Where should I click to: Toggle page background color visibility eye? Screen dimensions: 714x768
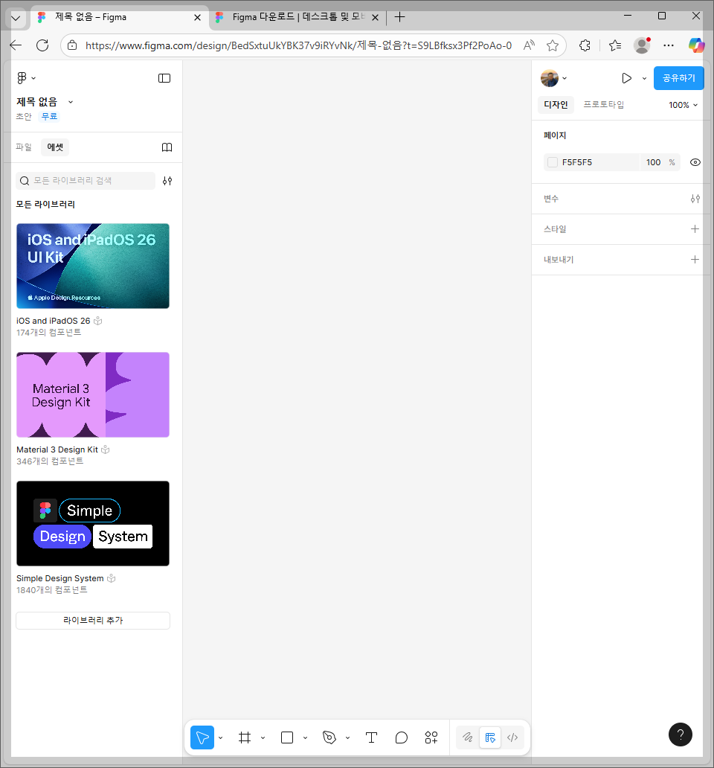695,163
